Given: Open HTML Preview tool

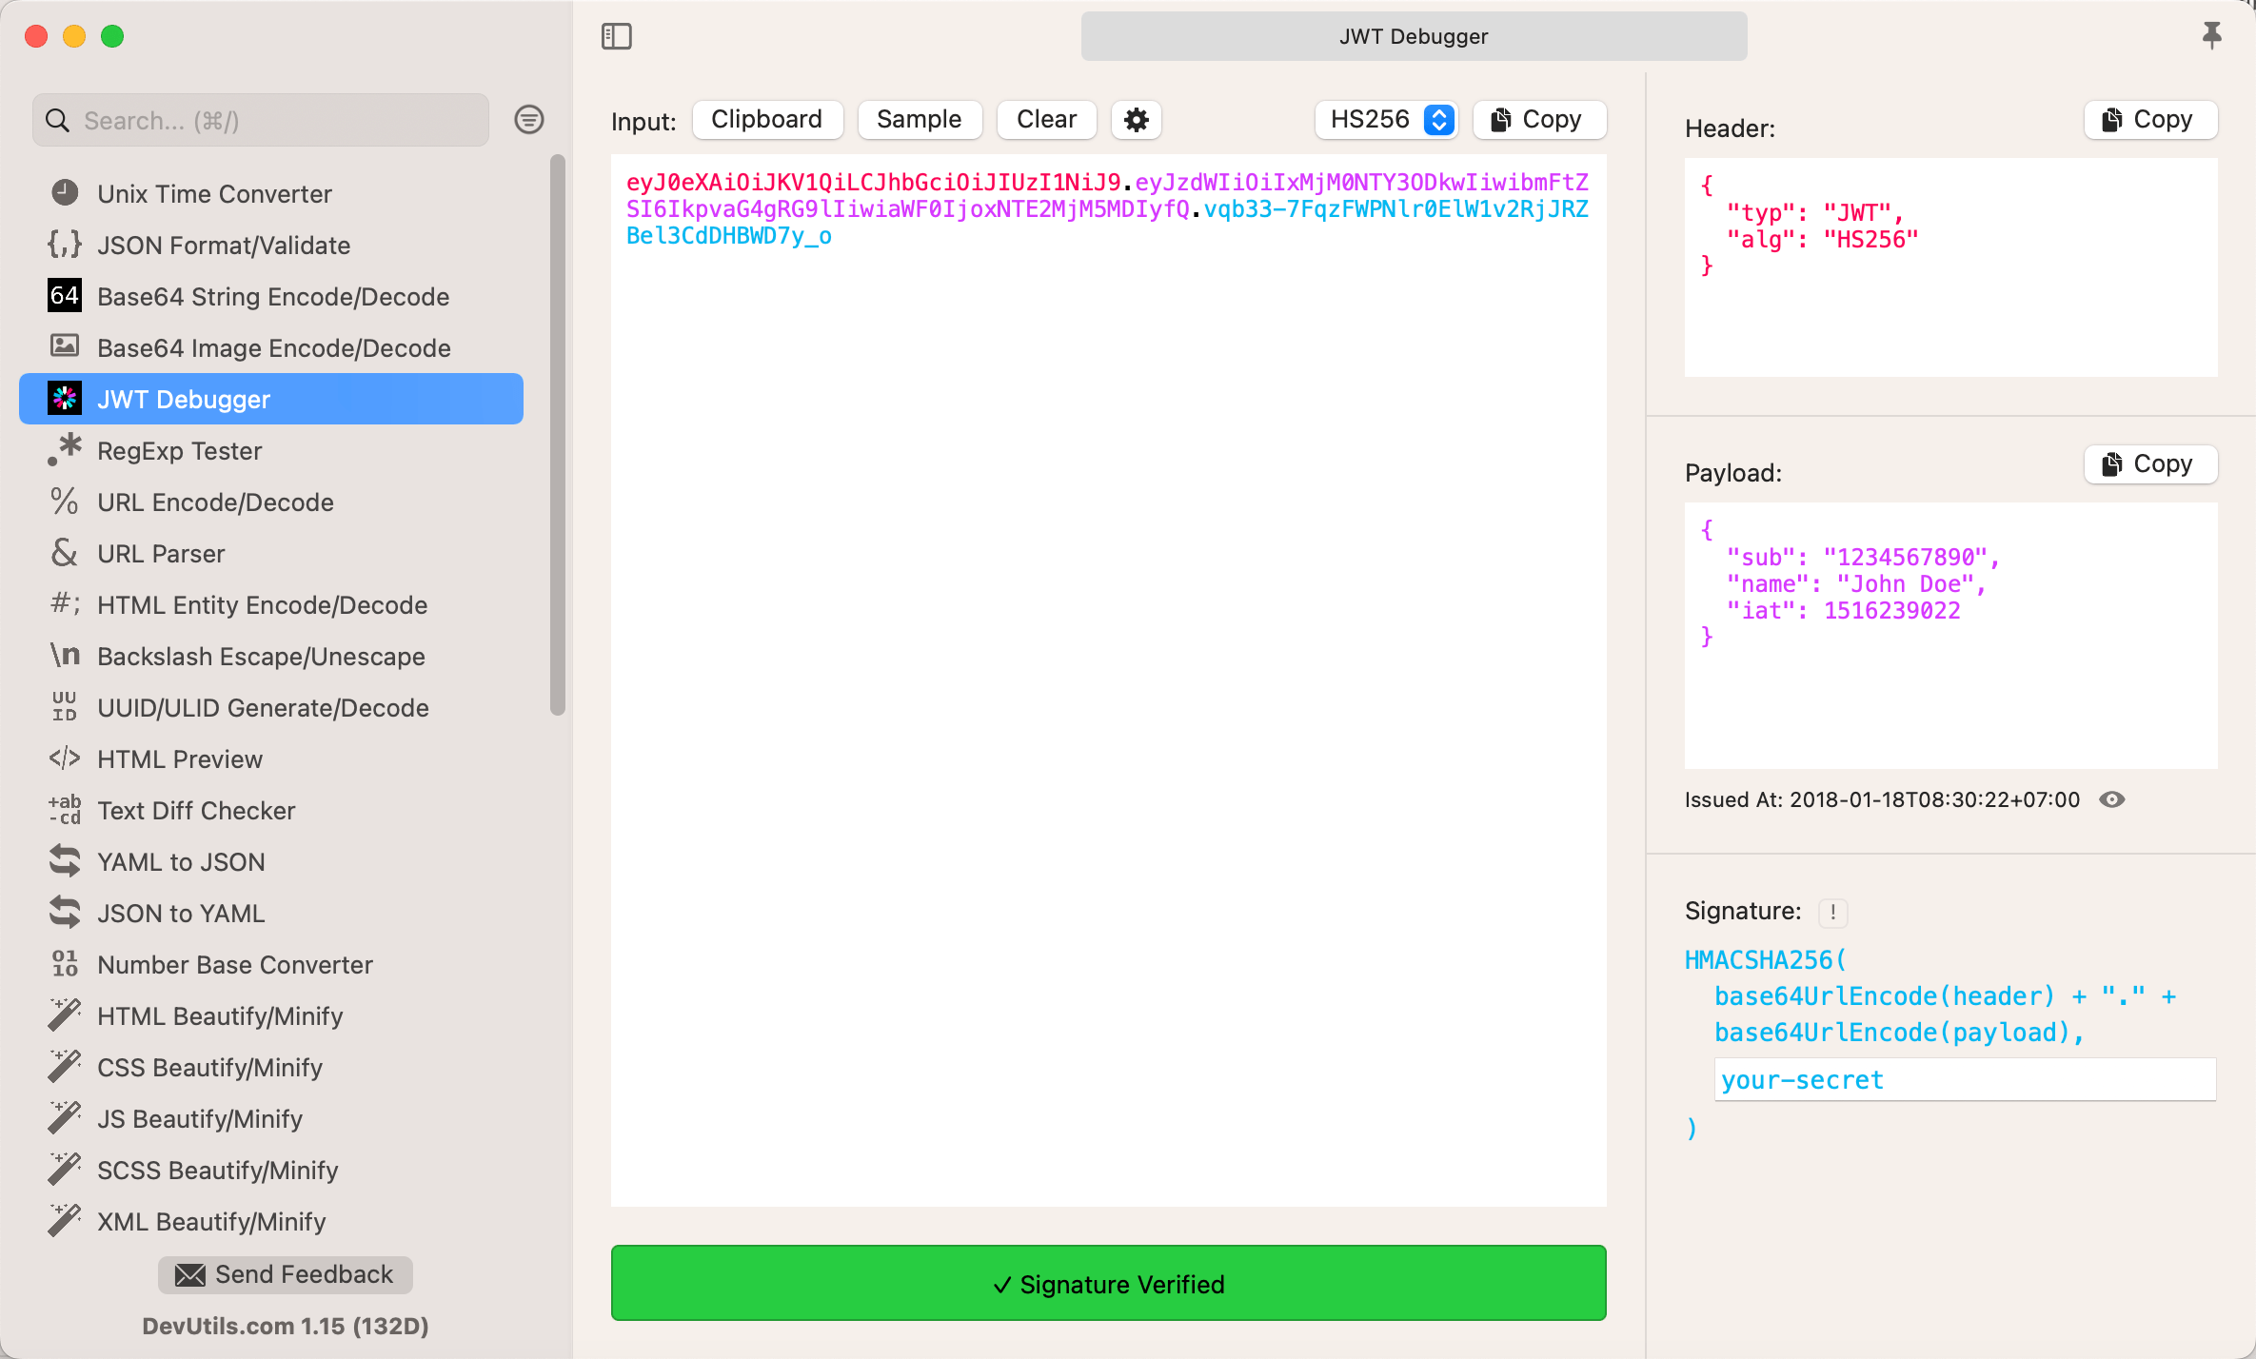Looking at the screenshot, I should point(271,758).
